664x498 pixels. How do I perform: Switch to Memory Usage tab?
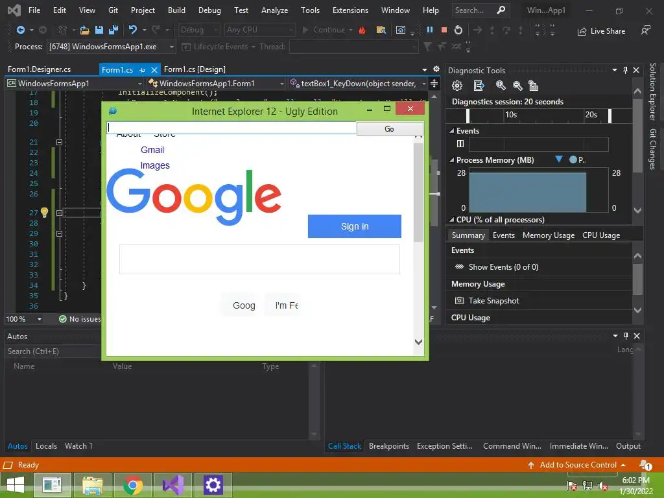[x=549, y=235]
